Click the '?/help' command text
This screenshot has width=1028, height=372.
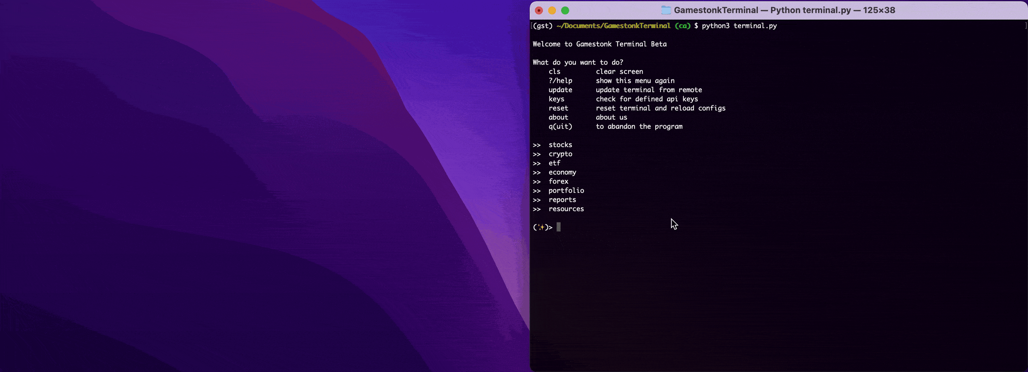pos(560,81)
